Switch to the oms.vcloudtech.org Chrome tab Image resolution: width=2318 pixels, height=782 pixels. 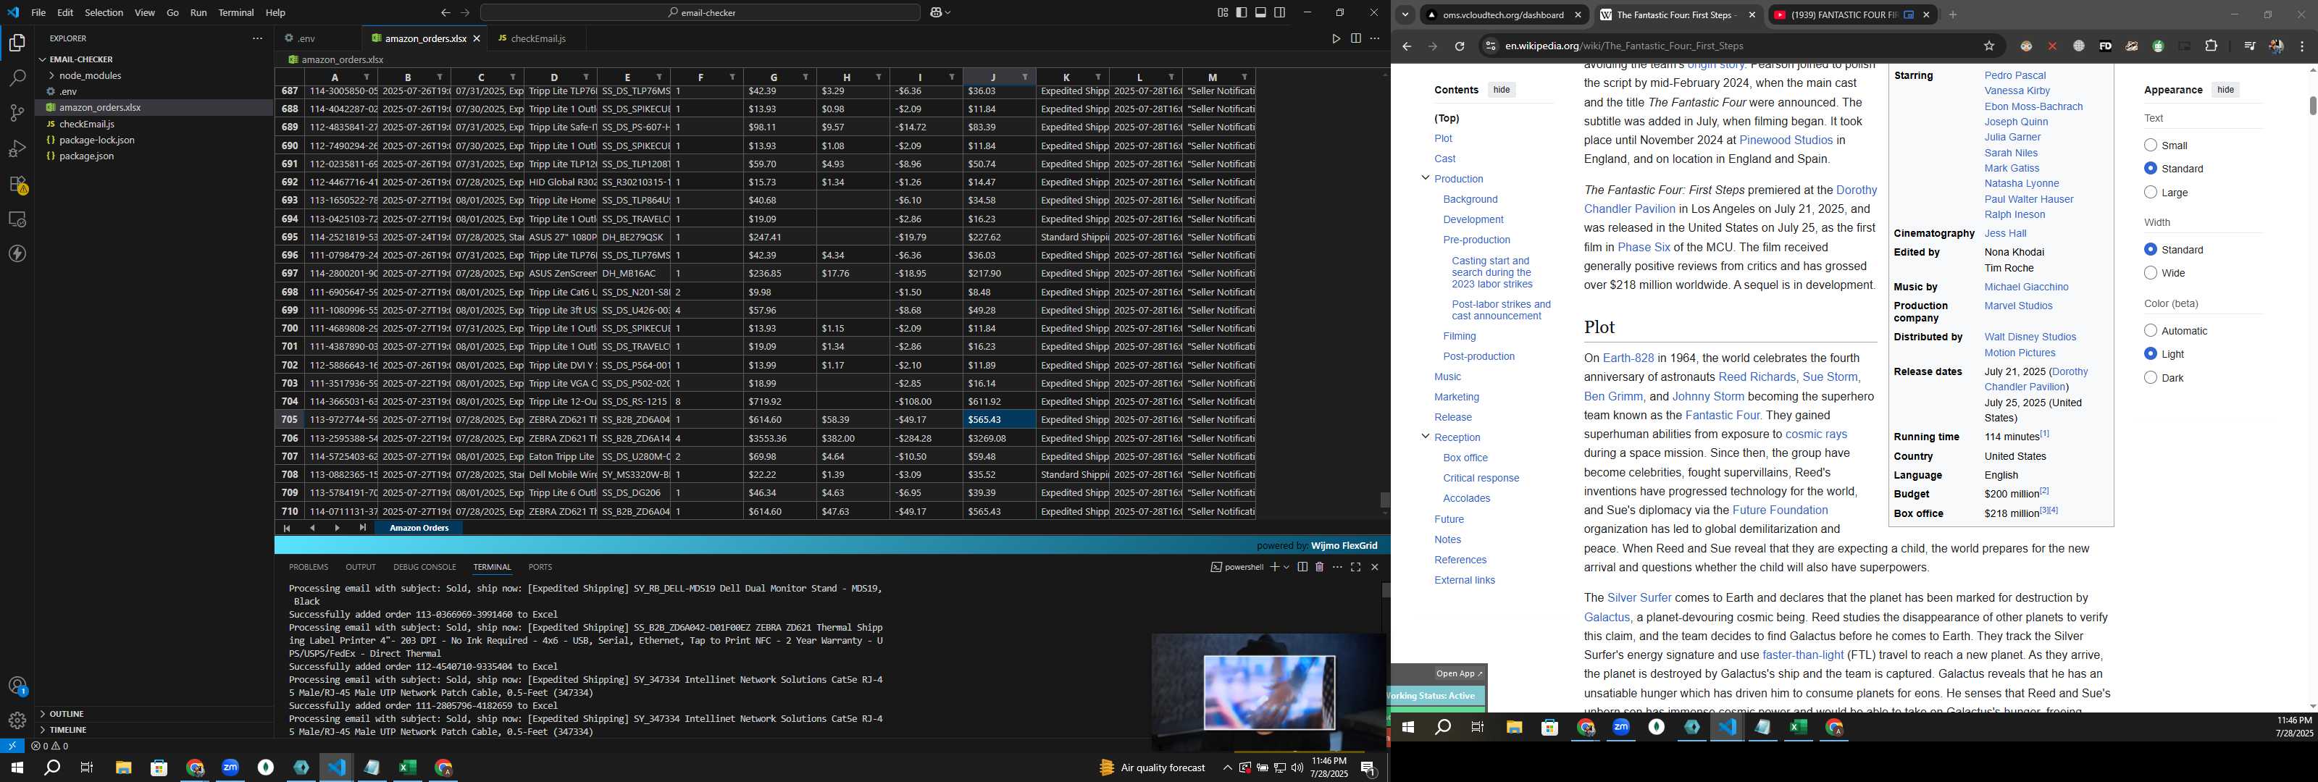coord(1503,15)
